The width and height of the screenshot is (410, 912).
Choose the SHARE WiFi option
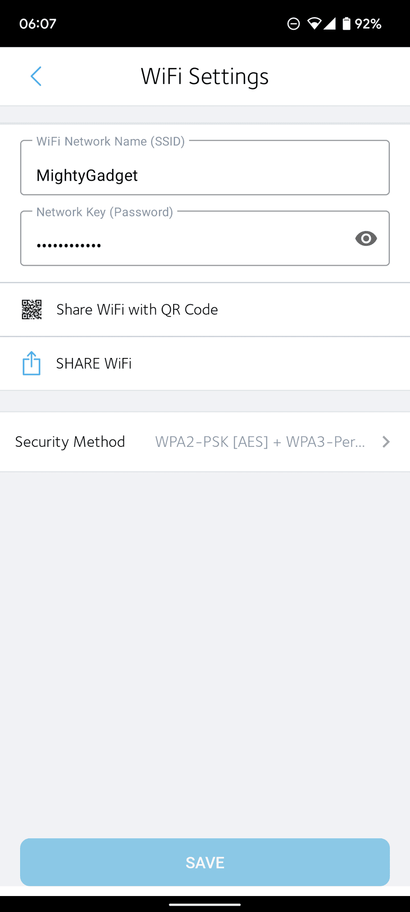click(94, 363)
